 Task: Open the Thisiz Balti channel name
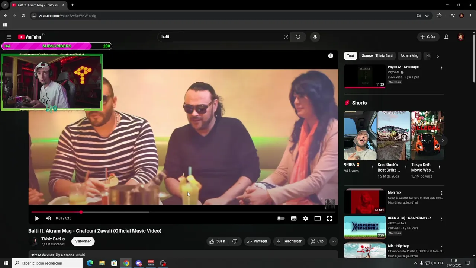click(51, 239)
